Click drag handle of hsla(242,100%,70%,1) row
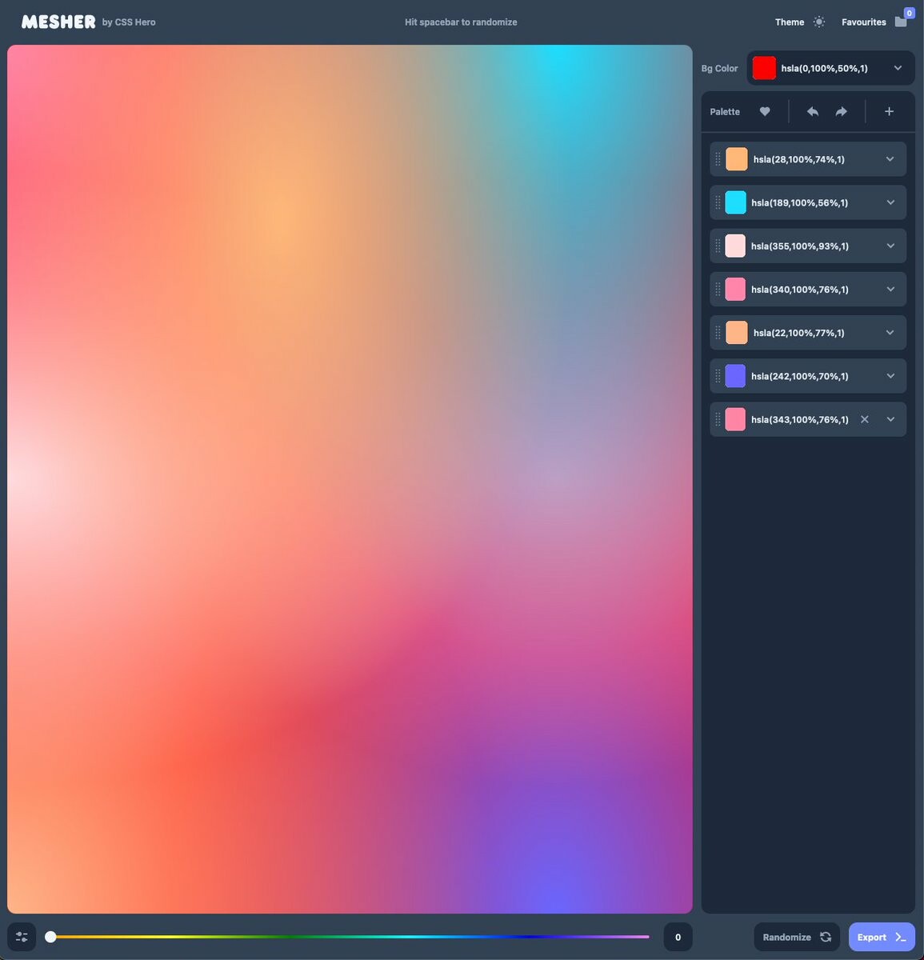924x960 pixels. [x=718, y=376]
